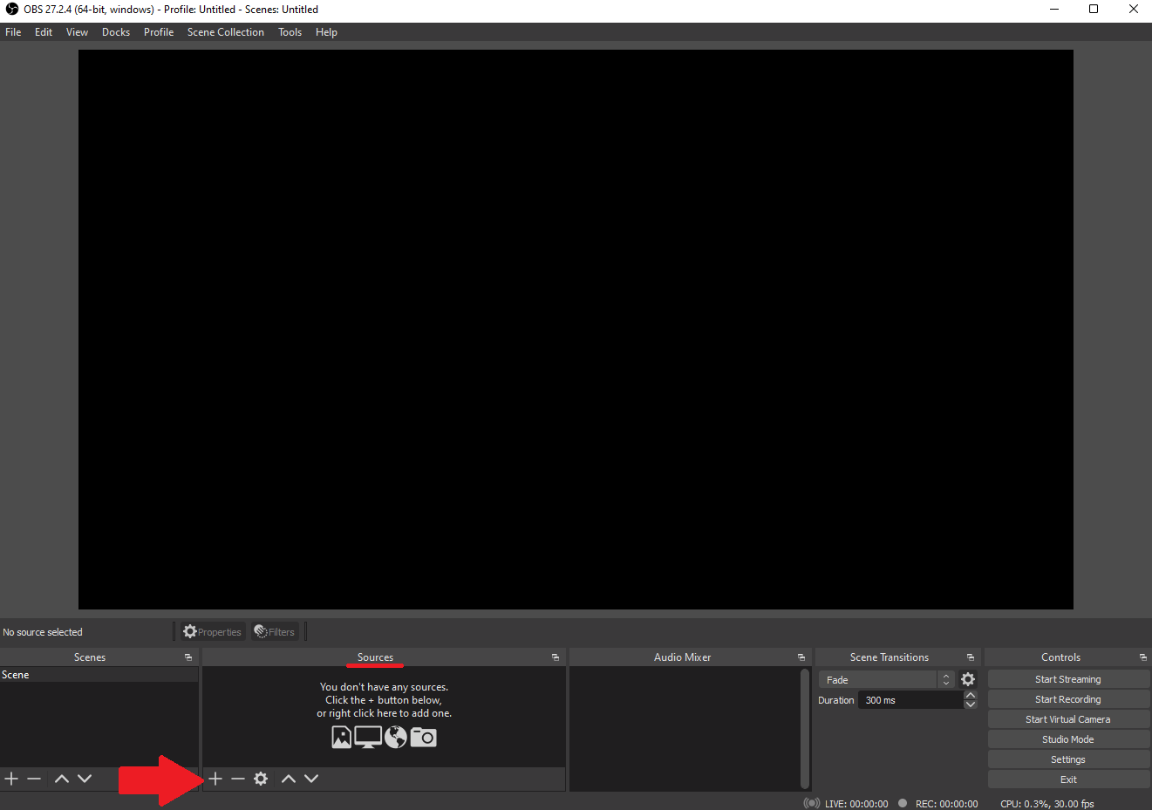Open the Scene Collection menu
Image resolution: width=1152 pixels, height=810 pixels.
click(226, 32)
